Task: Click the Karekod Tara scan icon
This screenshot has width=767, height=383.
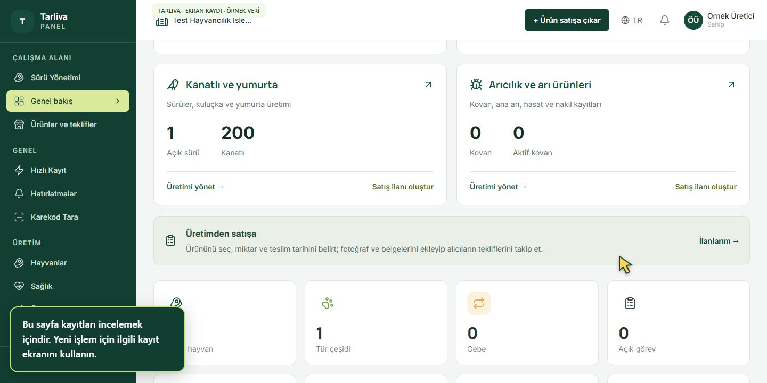Action: 19,217
